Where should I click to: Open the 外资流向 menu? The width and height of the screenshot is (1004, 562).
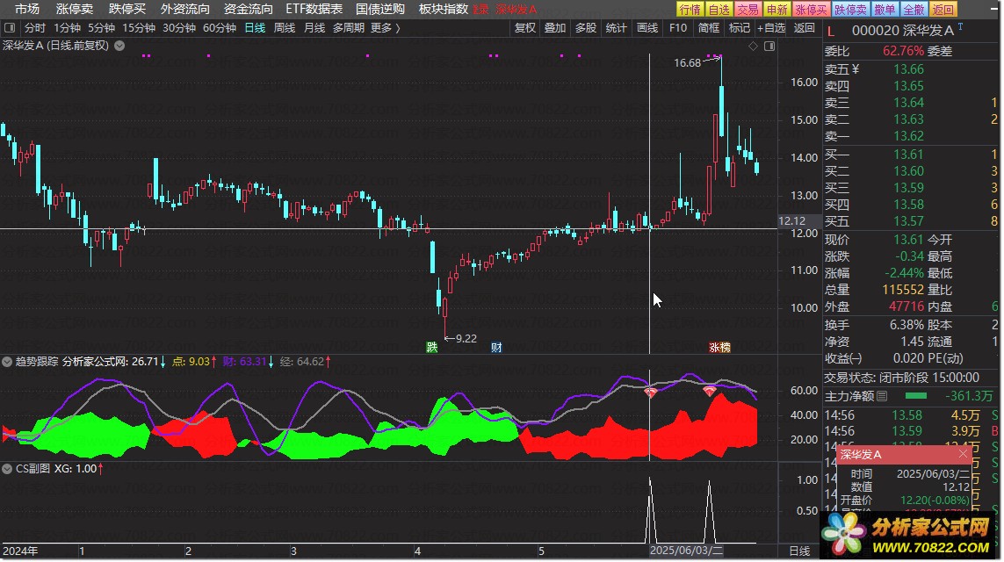pyautogui.click(x=185, y=9)
